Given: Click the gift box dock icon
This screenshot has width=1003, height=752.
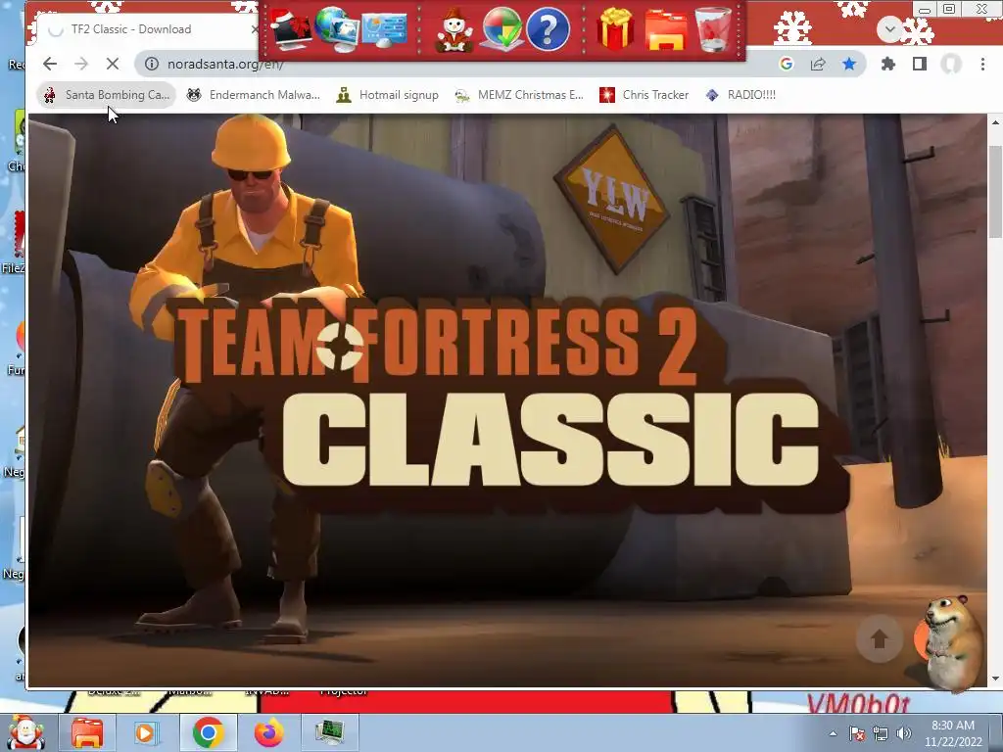Looking at the screenshot, I should coord(615,29).
